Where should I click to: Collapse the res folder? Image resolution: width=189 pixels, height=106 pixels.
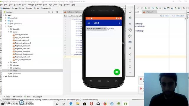pos(6,26)
